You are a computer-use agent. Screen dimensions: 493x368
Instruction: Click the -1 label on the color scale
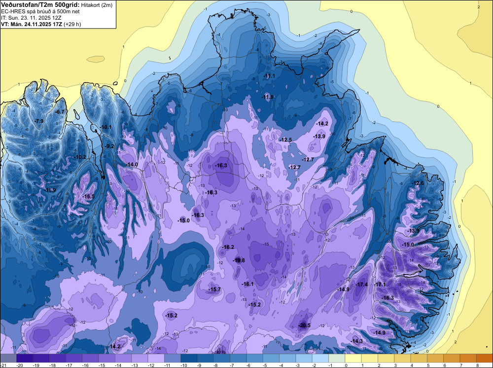329,365
